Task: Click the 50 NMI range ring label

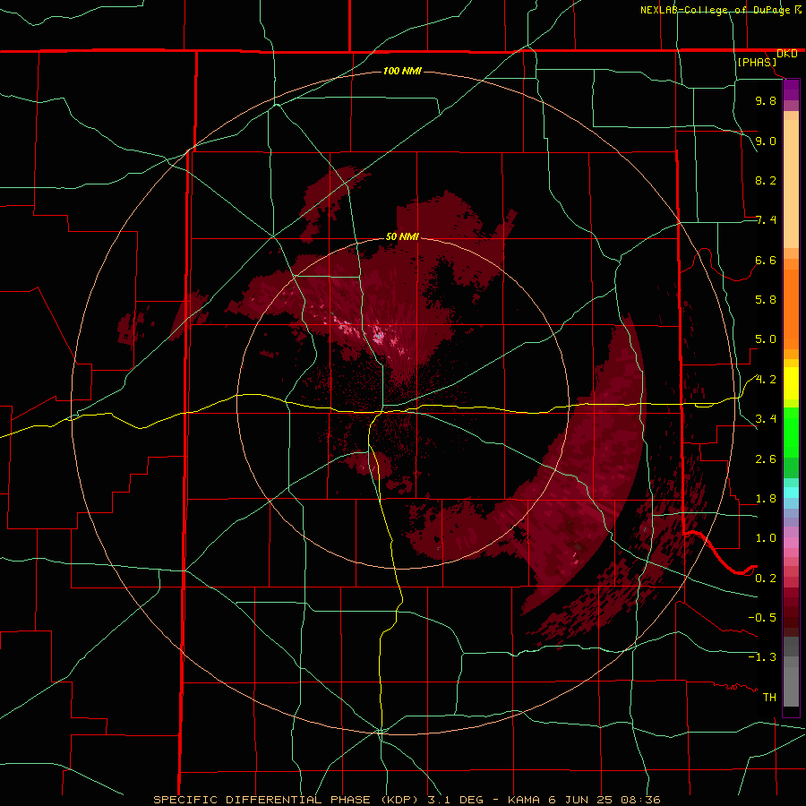Action: click(x=402, y=236)
